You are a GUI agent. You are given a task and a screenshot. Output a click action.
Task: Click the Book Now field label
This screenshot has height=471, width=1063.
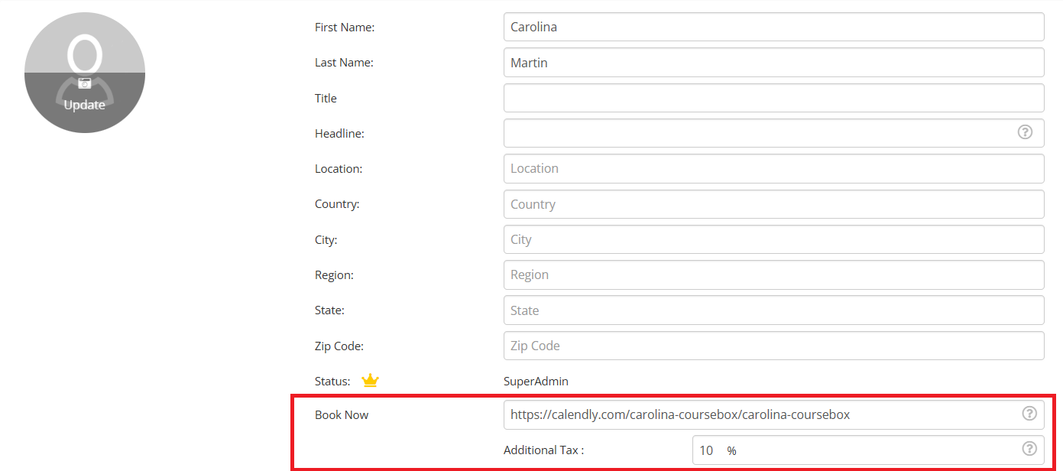tap(342, 415)
